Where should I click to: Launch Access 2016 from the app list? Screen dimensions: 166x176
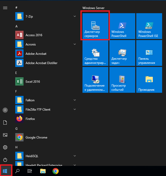tap(34, 35)
